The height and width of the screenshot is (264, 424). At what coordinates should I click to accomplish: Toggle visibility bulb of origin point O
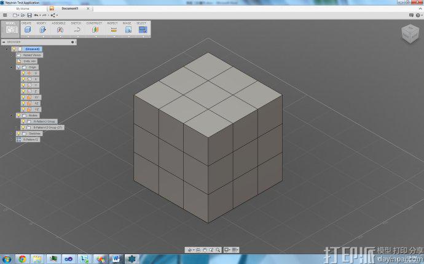(23, 73)
